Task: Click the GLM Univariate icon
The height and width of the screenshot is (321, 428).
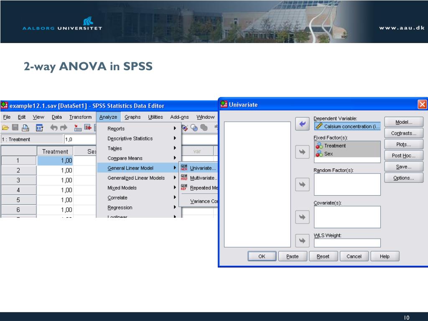Action: click(x=184, y=168)
